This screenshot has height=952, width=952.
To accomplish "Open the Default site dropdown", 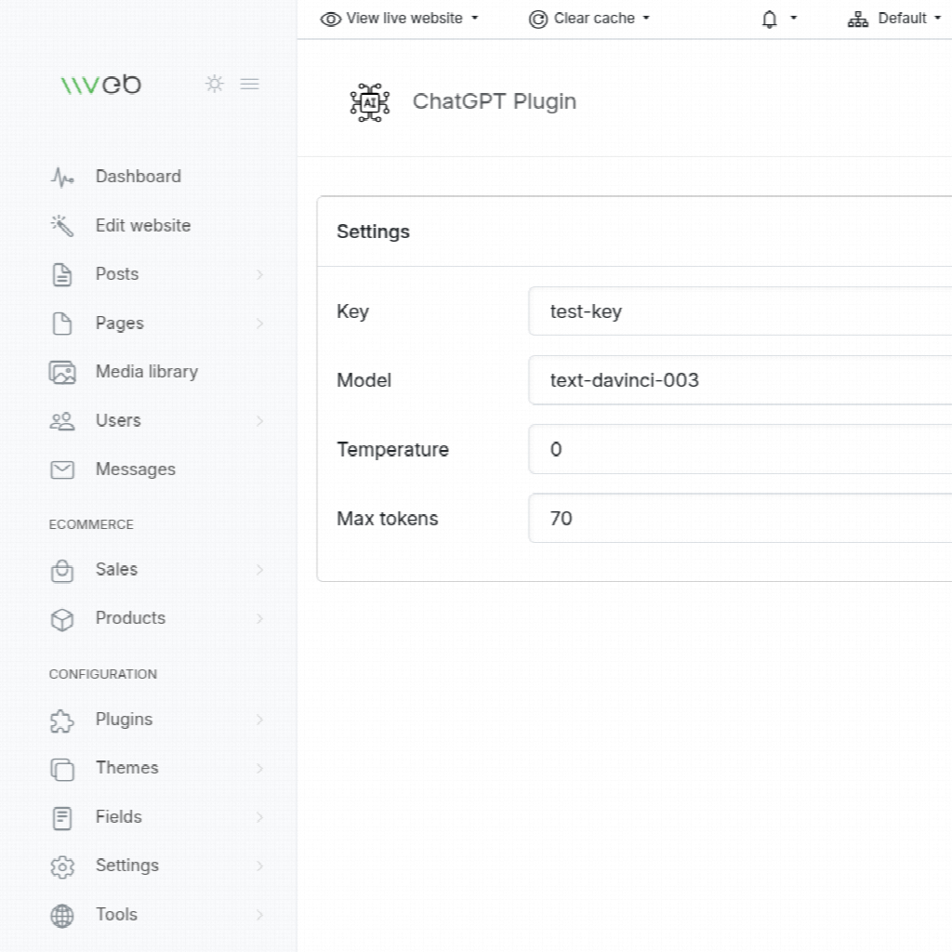I will pos(894,19).
